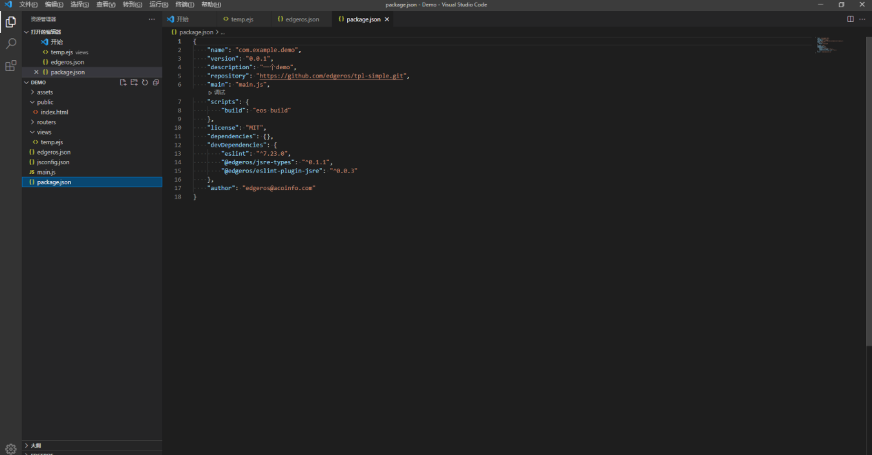Screen dimensions: 872x455
Task: Open the Extensions view in activity bar
Action: [10, 66]
